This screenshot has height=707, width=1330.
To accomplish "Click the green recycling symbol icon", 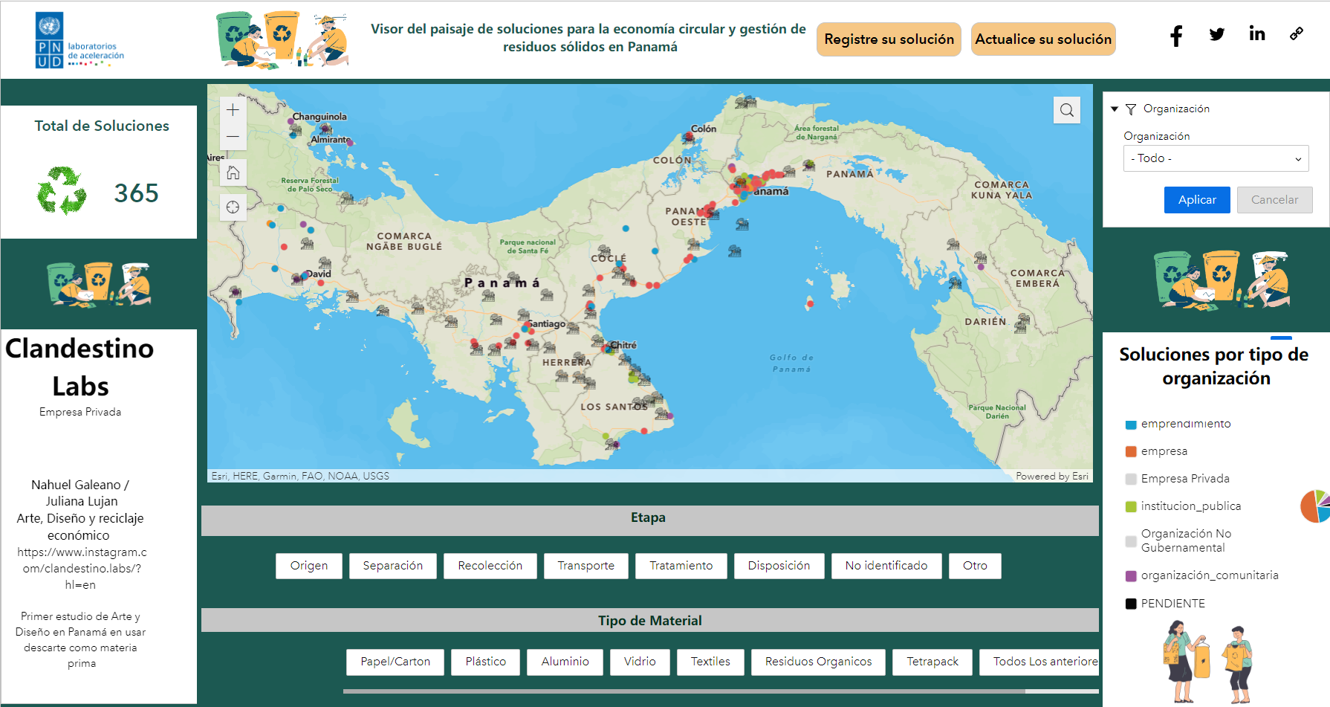I will click(x=62, y=191).
